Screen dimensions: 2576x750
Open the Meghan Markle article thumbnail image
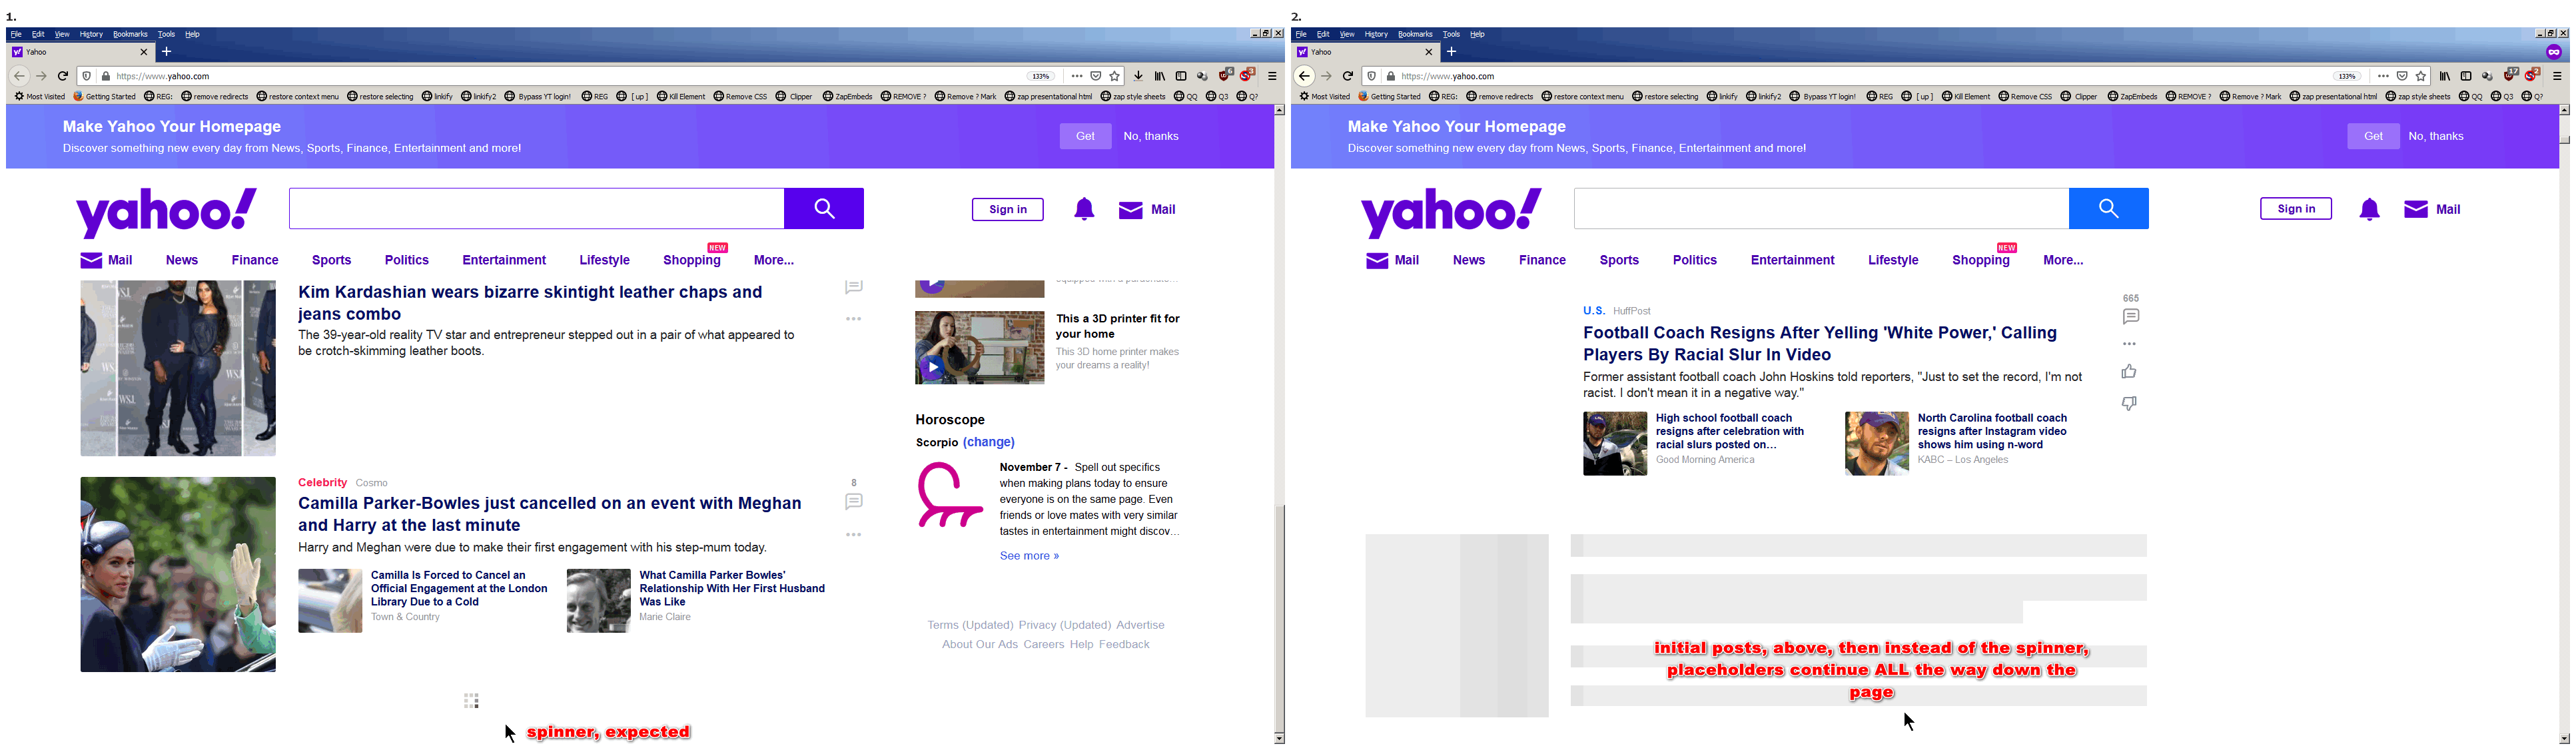pyautogui.click(x=178, y=574)
